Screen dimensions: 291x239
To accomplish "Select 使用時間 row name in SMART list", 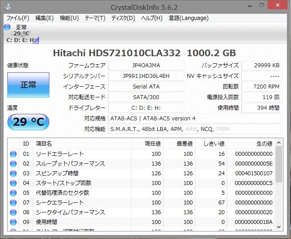I will pyautogui.click(x=47, y=222).
